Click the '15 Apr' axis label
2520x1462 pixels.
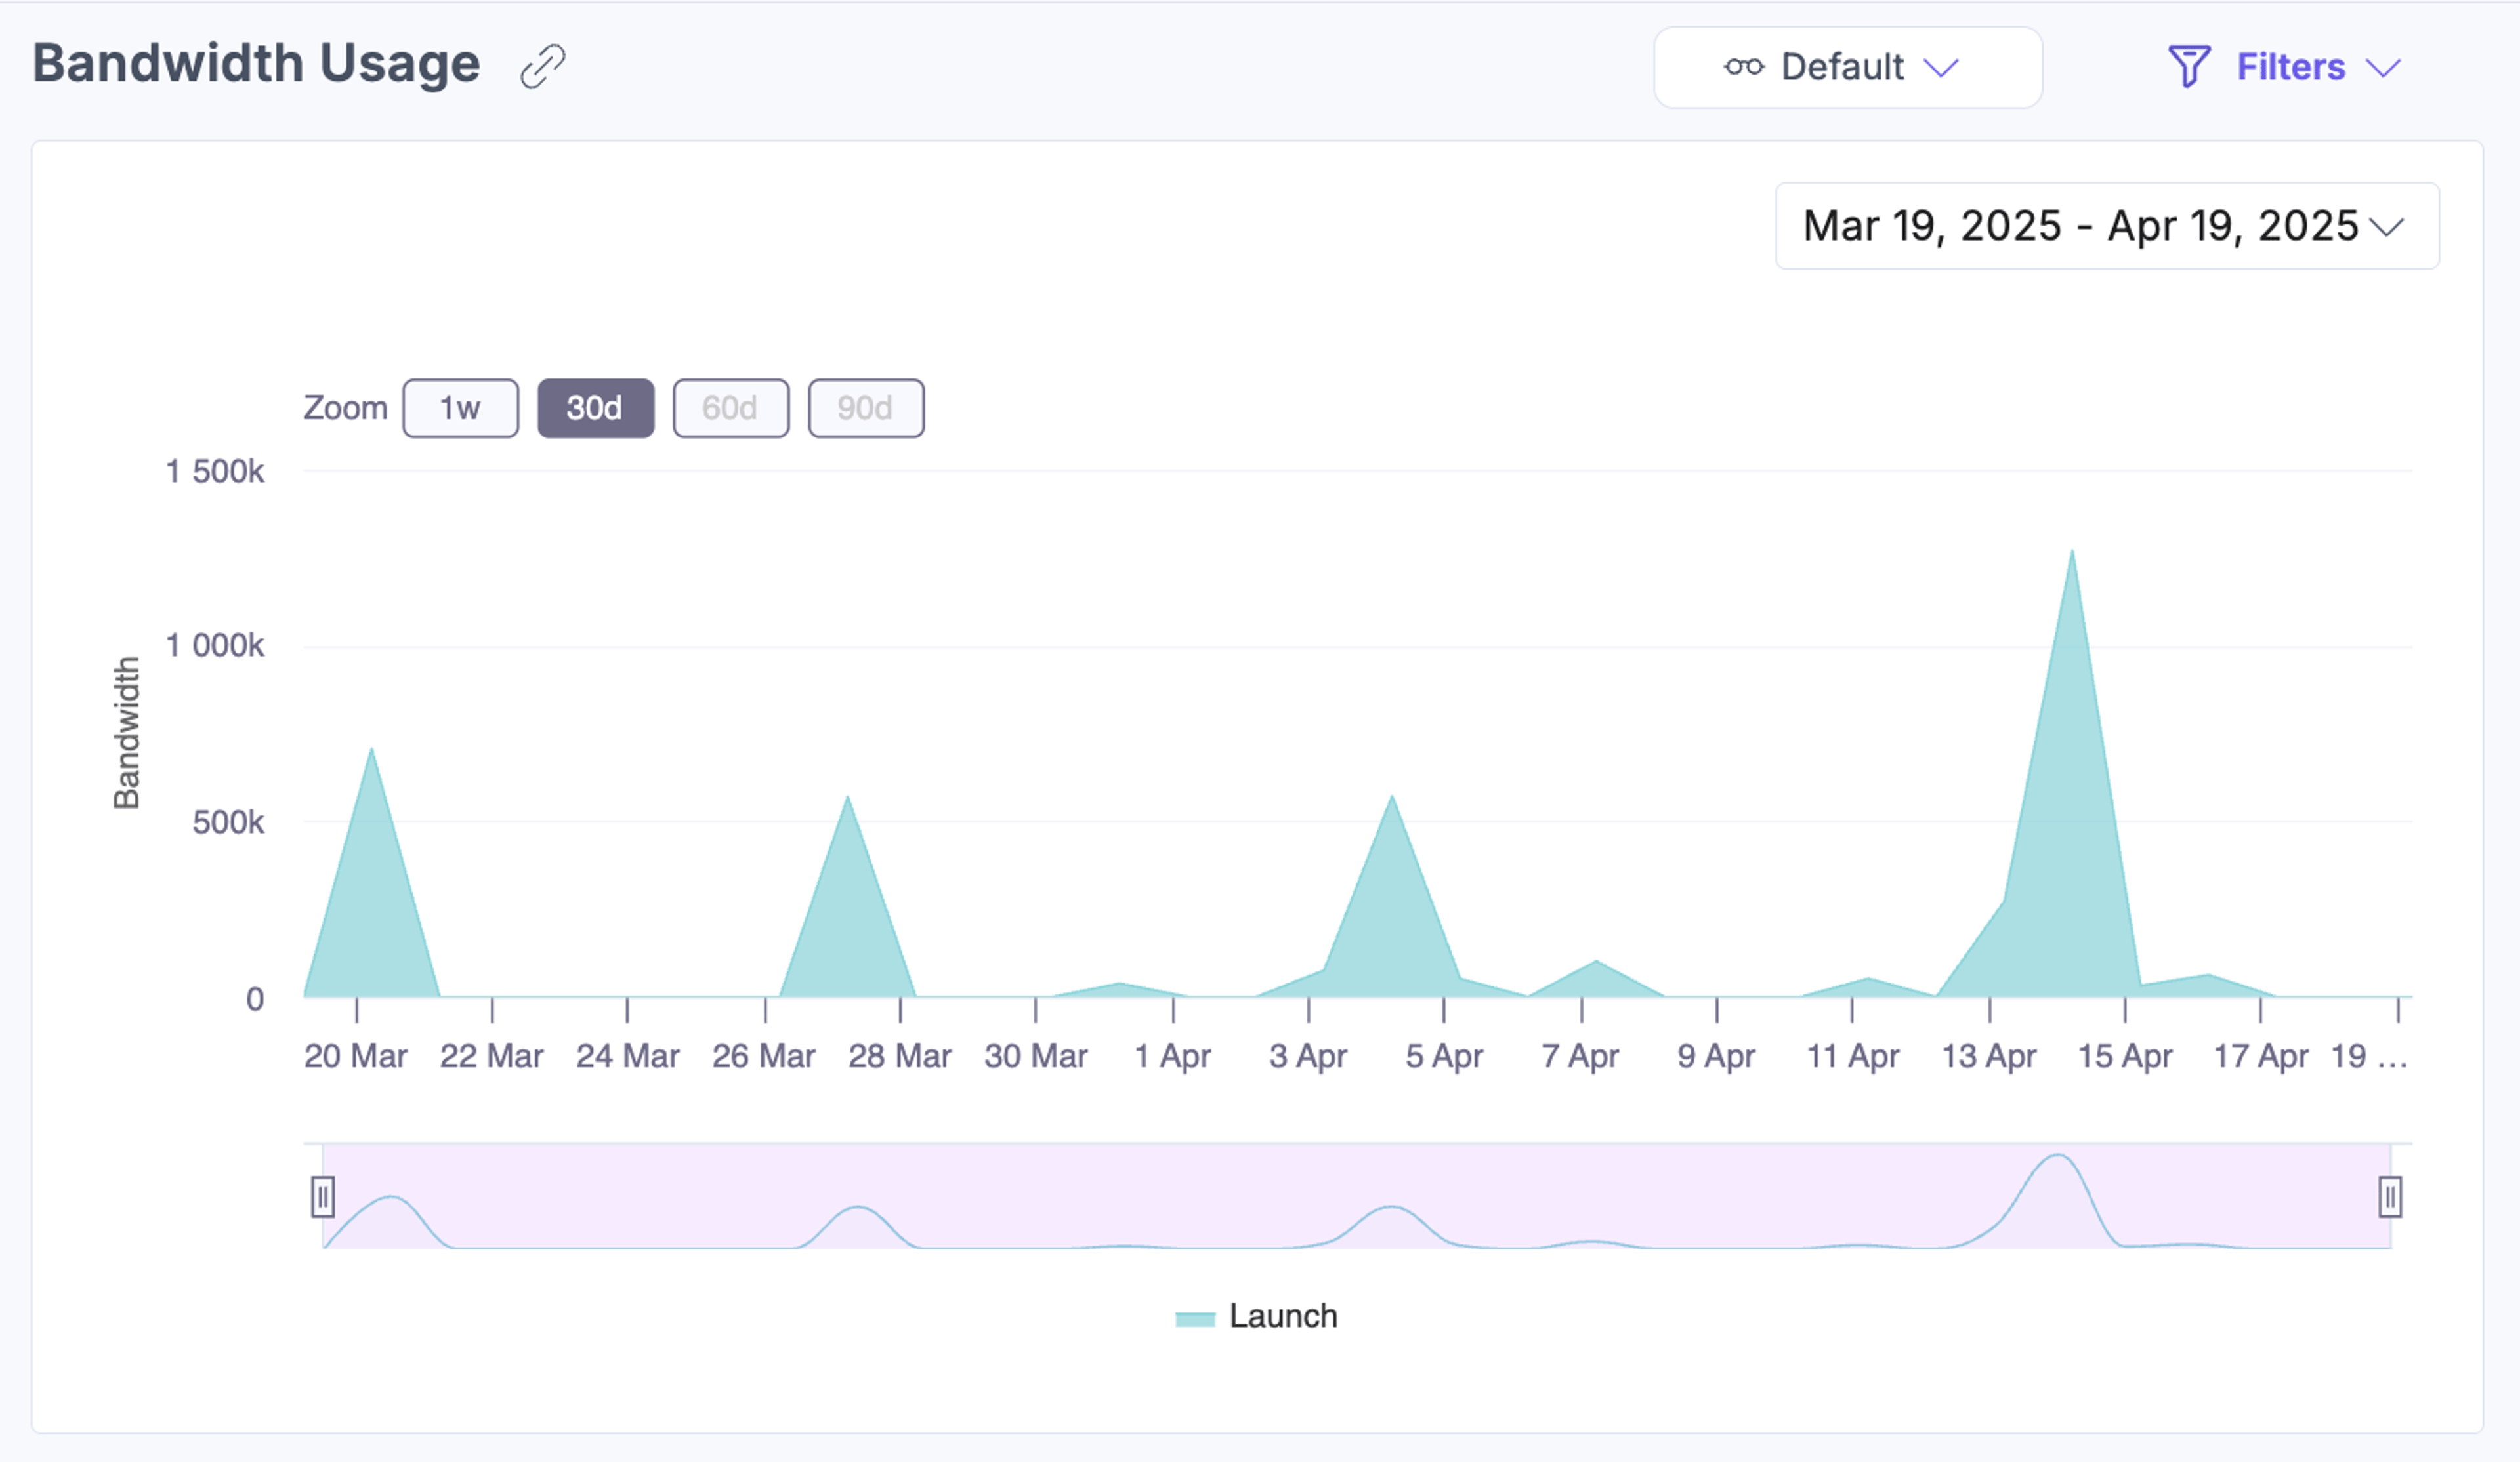[x=2124, y=1056]
